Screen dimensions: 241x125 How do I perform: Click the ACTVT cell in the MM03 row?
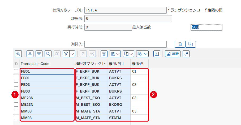tap(119, 111)
